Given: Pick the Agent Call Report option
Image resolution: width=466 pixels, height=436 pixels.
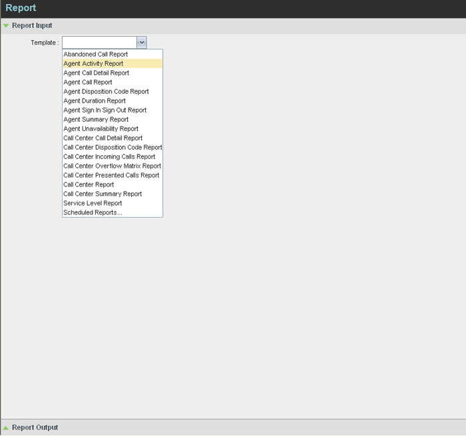Looking at the screenshot, I should pos(113,82).
